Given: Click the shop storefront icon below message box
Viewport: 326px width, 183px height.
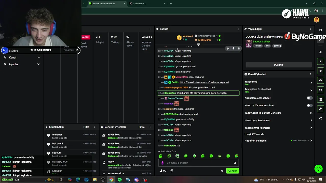Looking at the screenshot, I should click(x=172, y=171).
